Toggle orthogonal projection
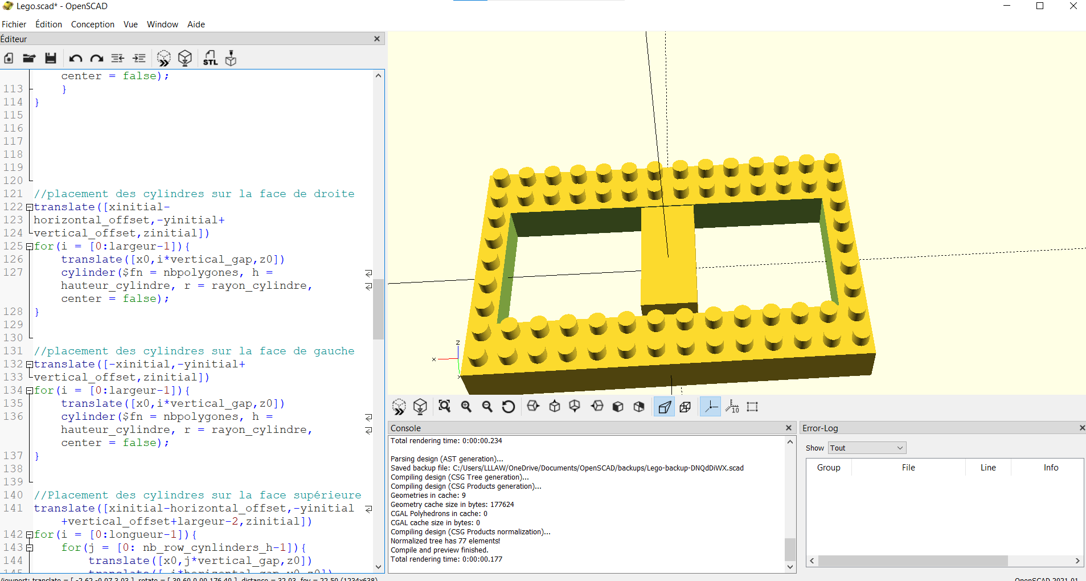Image resolution: width=1086 pixels, height=581 pixels. click(x=686, y=407)
